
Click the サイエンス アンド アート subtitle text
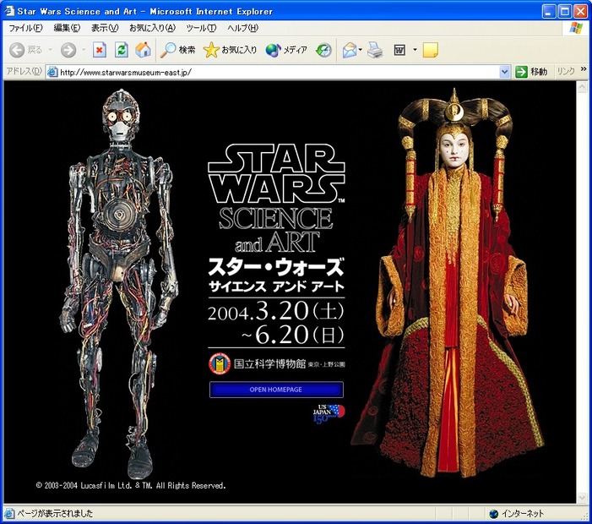click(276, 287)
